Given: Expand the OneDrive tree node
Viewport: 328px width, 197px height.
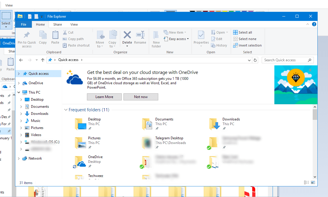Looking at the screenshot, I should 19,83.
